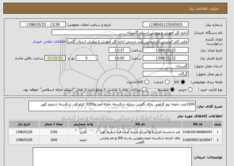This screenshot has height=166, width=234.
Task: Click the need date 1398/05/26 in the row with quantity 3350
Action: 24,132
